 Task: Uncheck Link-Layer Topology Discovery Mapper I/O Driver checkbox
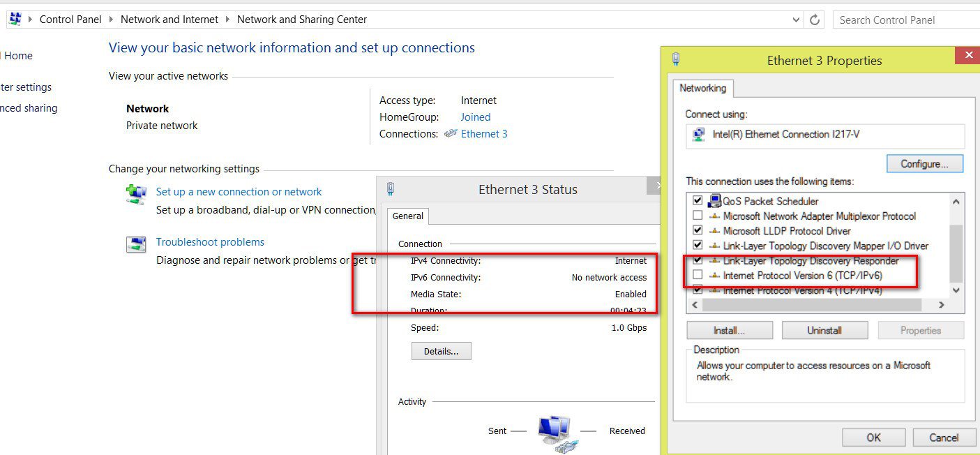click(x=698, y=246)
